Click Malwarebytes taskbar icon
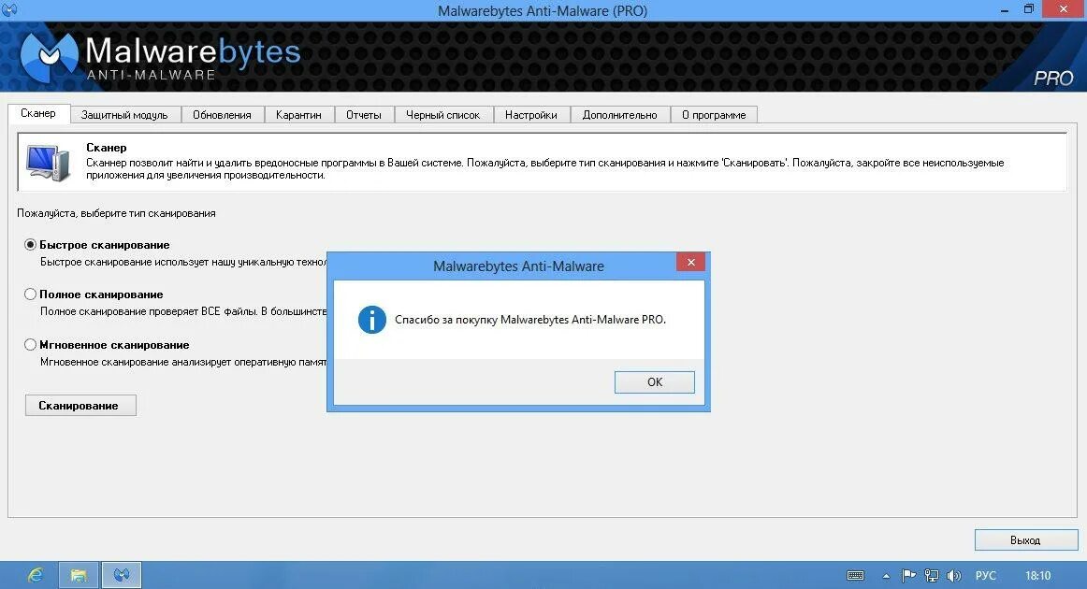Viewport: 1087px width, 589px height. tap(122, 575)
